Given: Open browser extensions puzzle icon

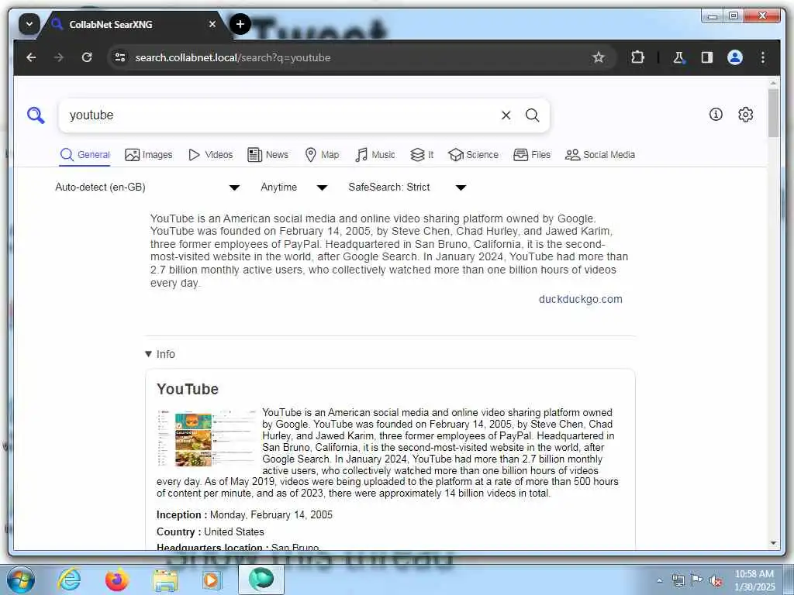Looking at the screenshot, I should tap(637, 57).
